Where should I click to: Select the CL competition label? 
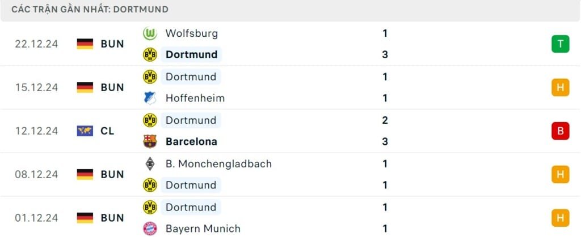(x=107, y=131)
